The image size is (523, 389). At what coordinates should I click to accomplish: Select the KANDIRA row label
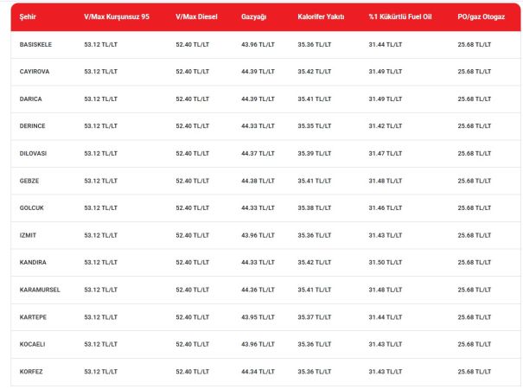click(x=33, y=262)
